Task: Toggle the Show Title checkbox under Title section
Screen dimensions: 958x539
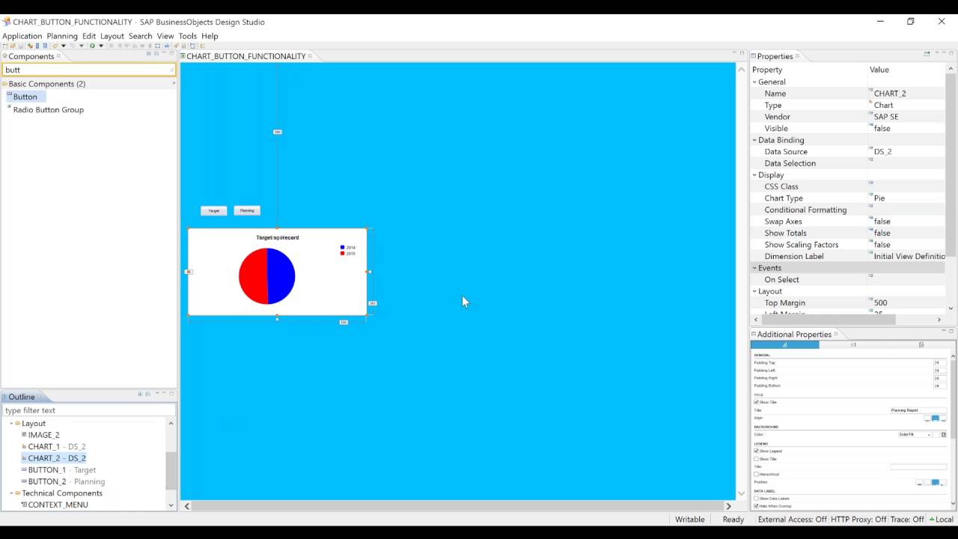Action: point(756,402)
